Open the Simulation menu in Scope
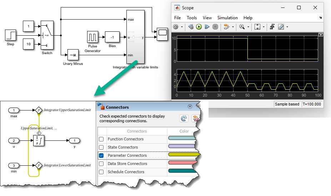 [x=227, y=18]
